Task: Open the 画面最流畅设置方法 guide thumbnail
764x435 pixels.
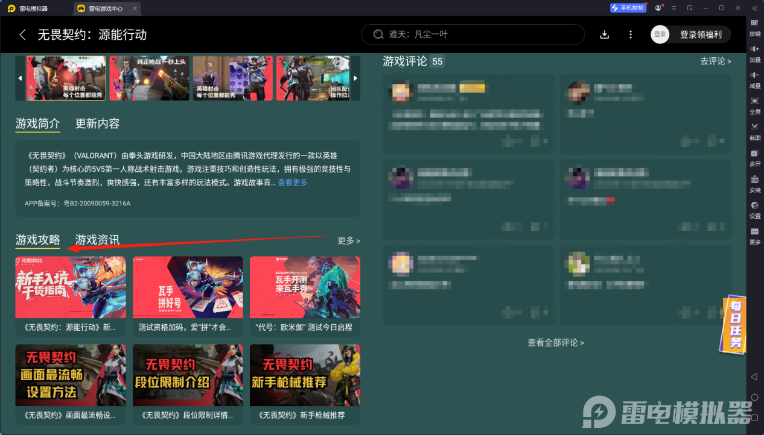Action: coord(71,375)
